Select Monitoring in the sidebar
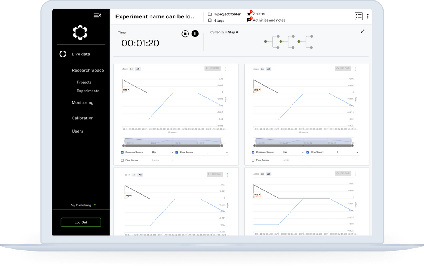424x268 pixels. 82,102
